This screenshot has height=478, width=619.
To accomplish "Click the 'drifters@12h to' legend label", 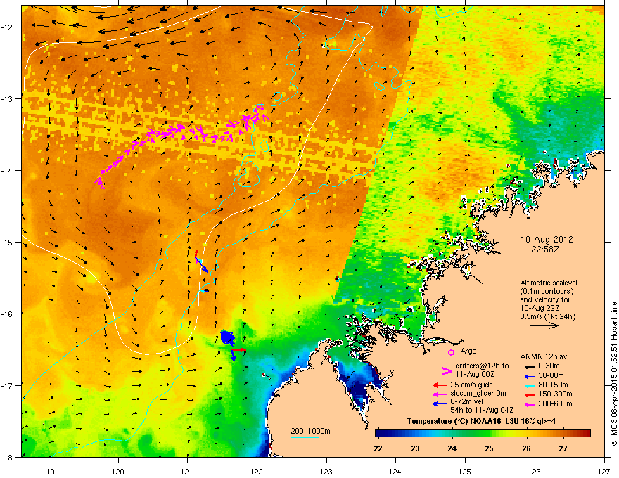I will [482, 366].
